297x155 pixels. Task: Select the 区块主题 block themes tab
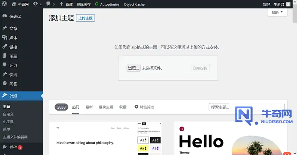[106, 107]
